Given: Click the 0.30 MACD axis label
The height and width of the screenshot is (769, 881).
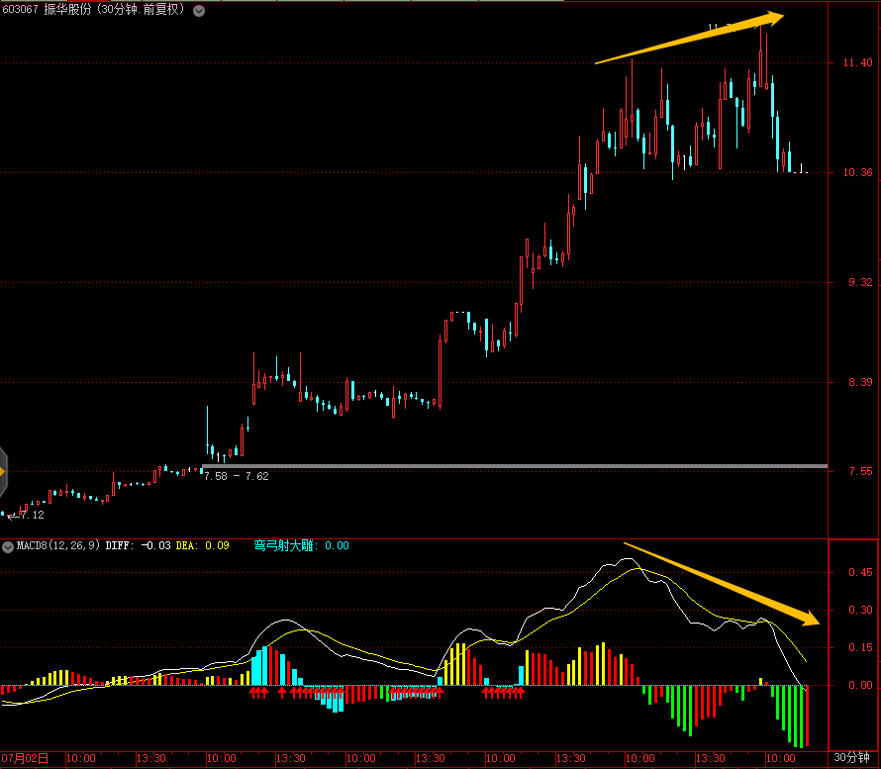Looking at the screenshot, I should 861,610.
